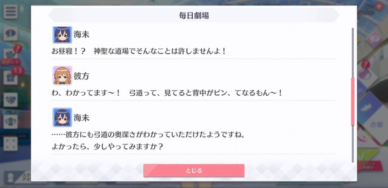Open the trophy icon in left sidebar
388x188 pixels.
click(10, 121)
